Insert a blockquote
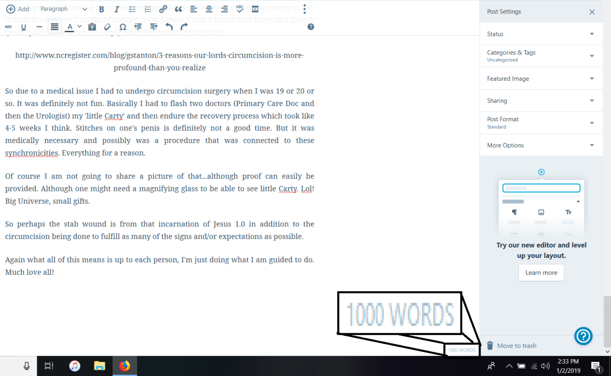The height and width of the screenshot is (376, 611). click(178, 9)
